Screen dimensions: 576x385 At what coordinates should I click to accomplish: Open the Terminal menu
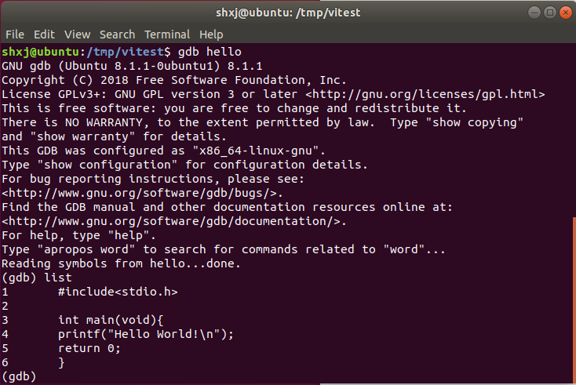[167, 35]
